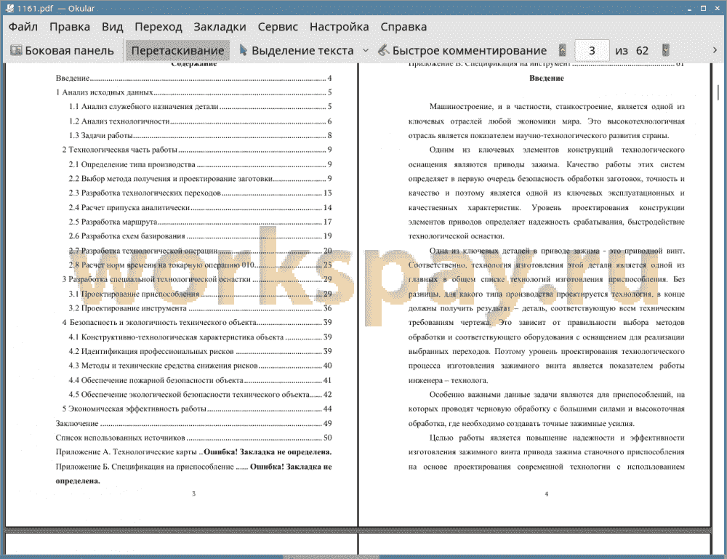Toggle the Боковая панель sidebar button
727x559 pixels.
pos(62,51)
